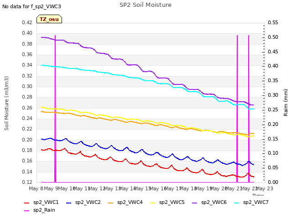This screenshot has width=292, height=219.
Task: Click the Raim (mm) right axis label
Action: (286, 103)
